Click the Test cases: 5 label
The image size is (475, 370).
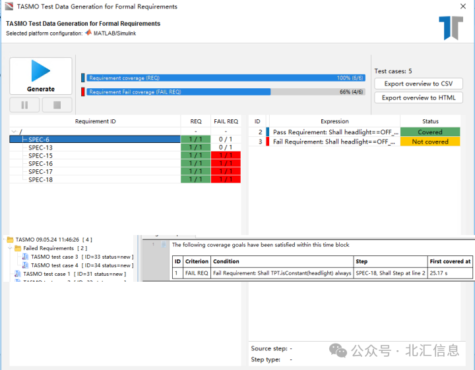[393, 71]
